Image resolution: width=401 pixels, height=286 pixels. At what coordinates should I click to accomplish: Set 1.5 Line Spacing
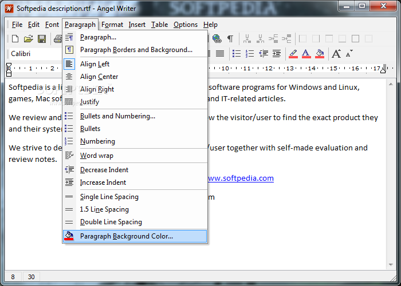coord(135,209)
